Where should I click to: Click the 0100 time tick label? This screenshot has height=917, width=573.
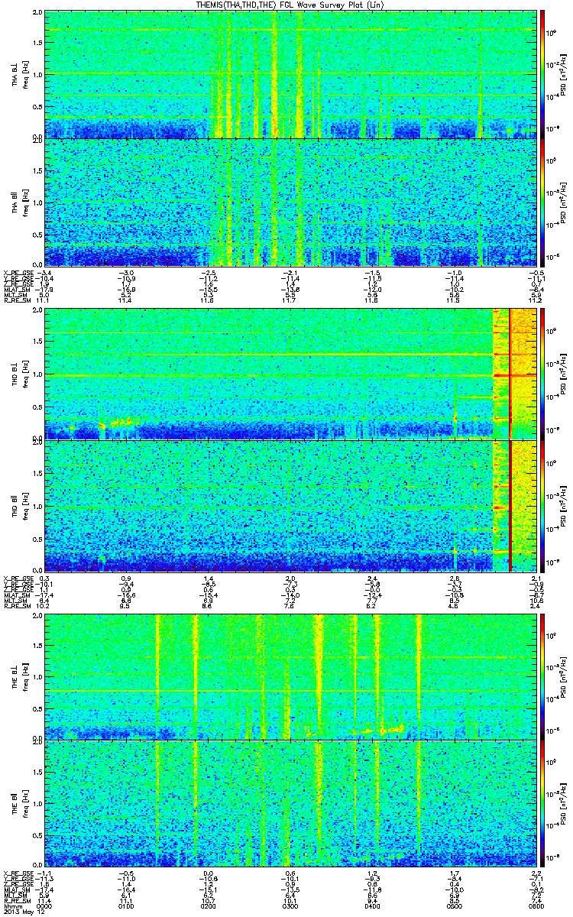[126, 906]
